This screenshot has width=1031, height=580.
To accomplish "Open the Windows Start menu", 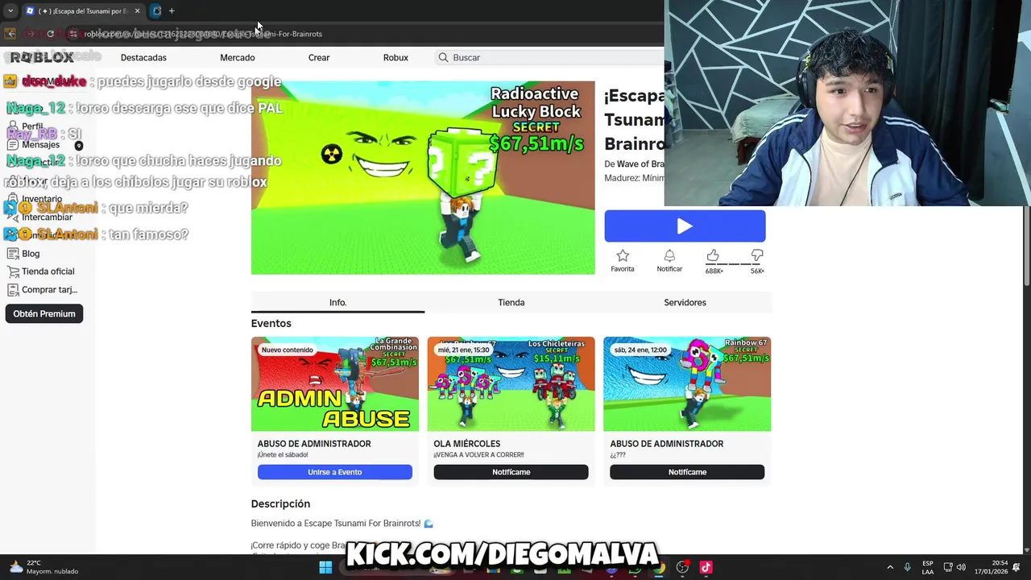I will click(x=325, y=568).
